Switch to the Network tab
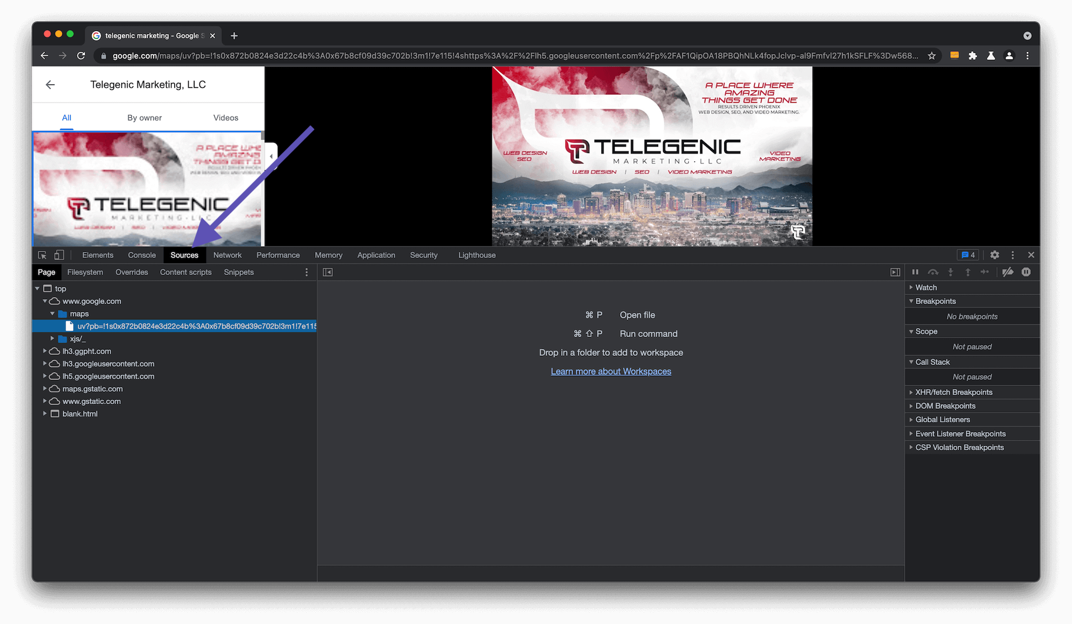1072x624 pixels. (x=227, y=255)
